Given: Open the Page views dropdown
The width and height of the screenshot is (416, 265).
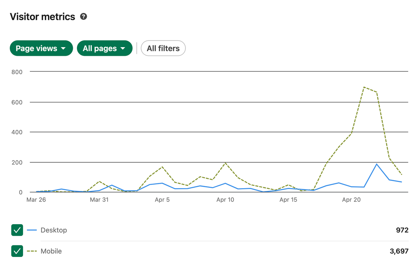Looking at the screenshot, I should click(x=41, y=48).
